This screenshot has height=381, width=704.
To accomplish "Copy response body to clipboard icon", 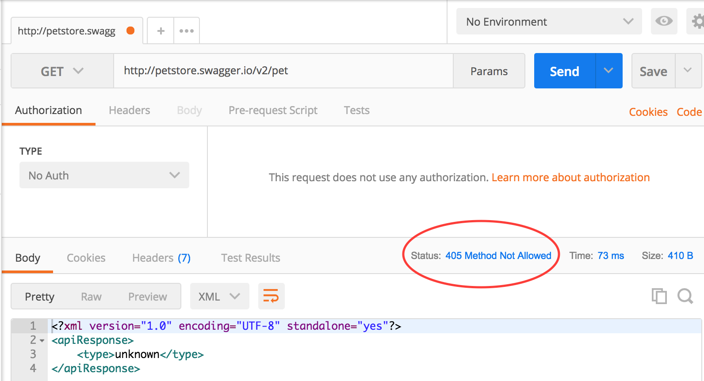I will click(x=659, y=296).
